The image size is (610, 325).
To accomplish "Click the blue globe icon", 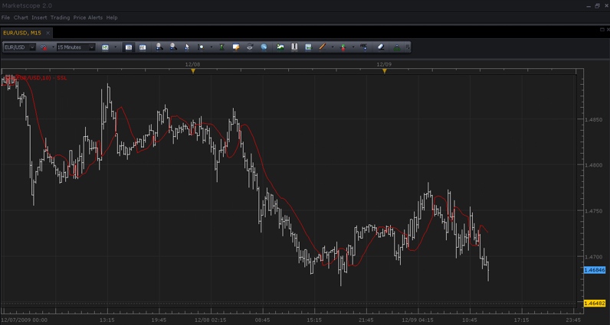I will coord(264,47).
